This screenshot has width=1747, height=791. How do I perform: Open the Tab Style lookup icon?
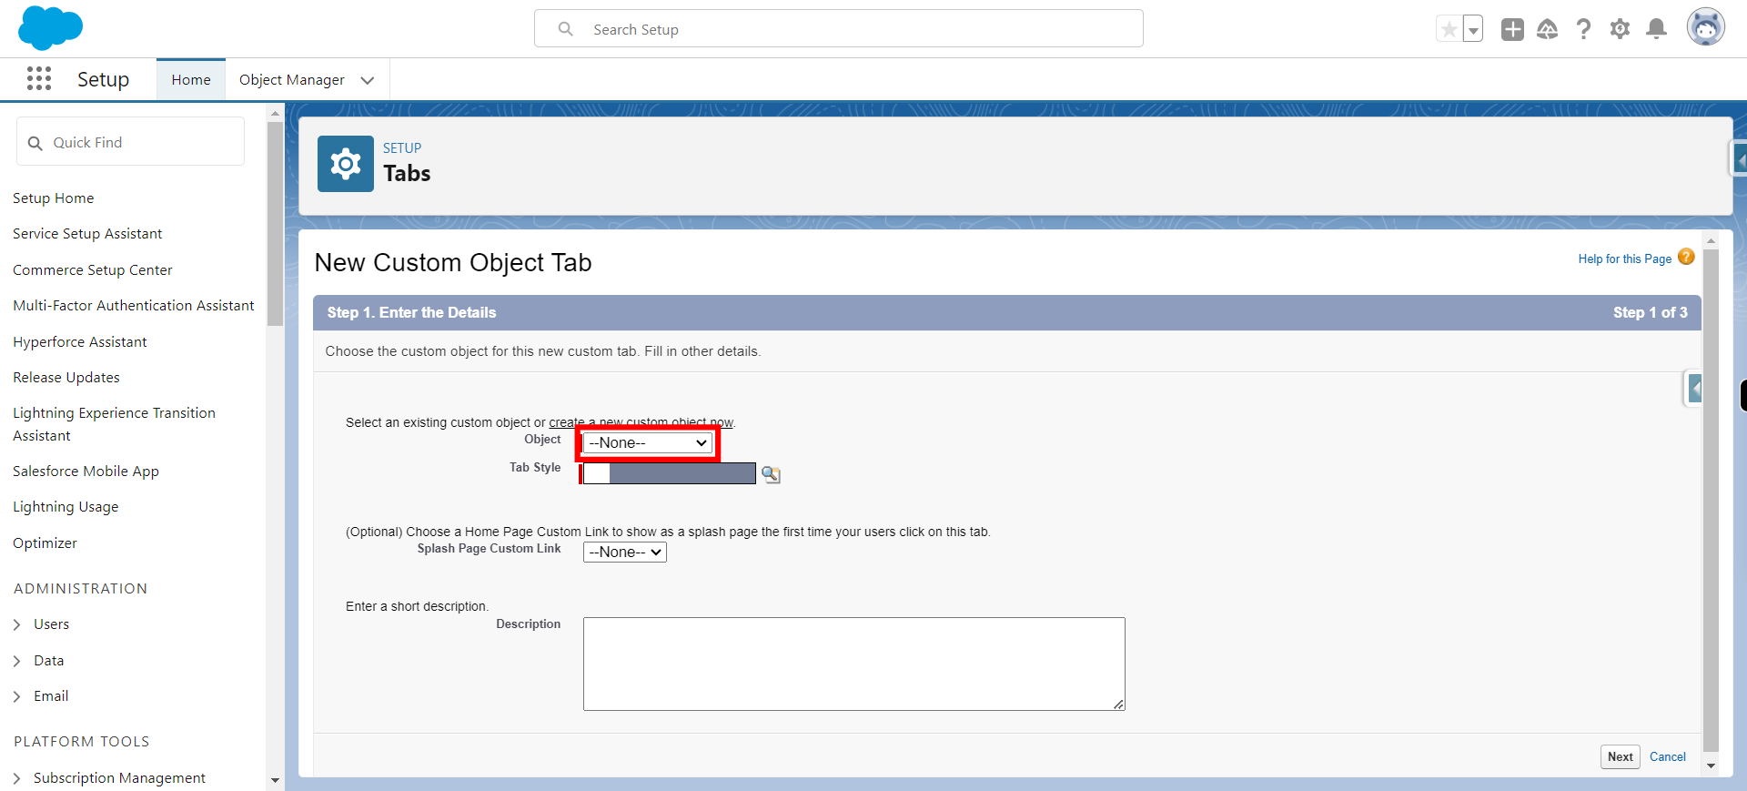pos(771,474)
